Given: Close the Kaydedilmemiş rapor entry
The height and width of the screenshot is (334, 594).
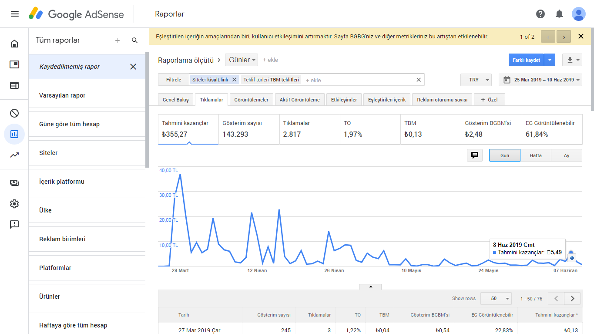Looking at the screenshot, I should tap(133, 67).
